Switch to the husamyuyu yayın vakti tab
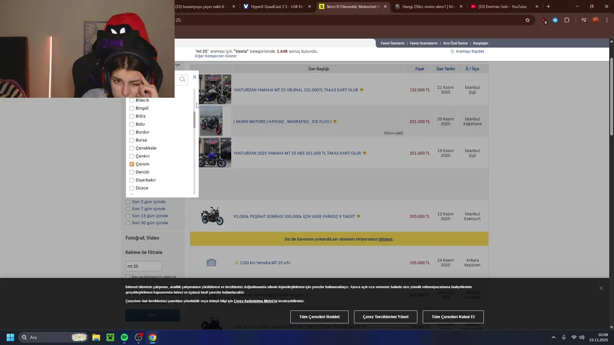The image size is (614, 345). click(x=206, y=7)
